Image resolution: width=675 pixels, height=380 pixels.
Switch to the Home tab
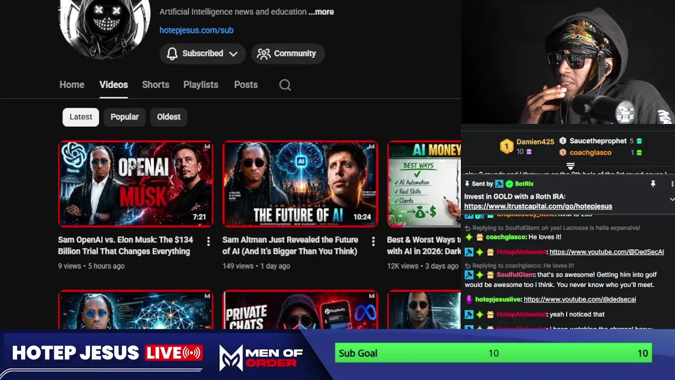click(72, 84)
